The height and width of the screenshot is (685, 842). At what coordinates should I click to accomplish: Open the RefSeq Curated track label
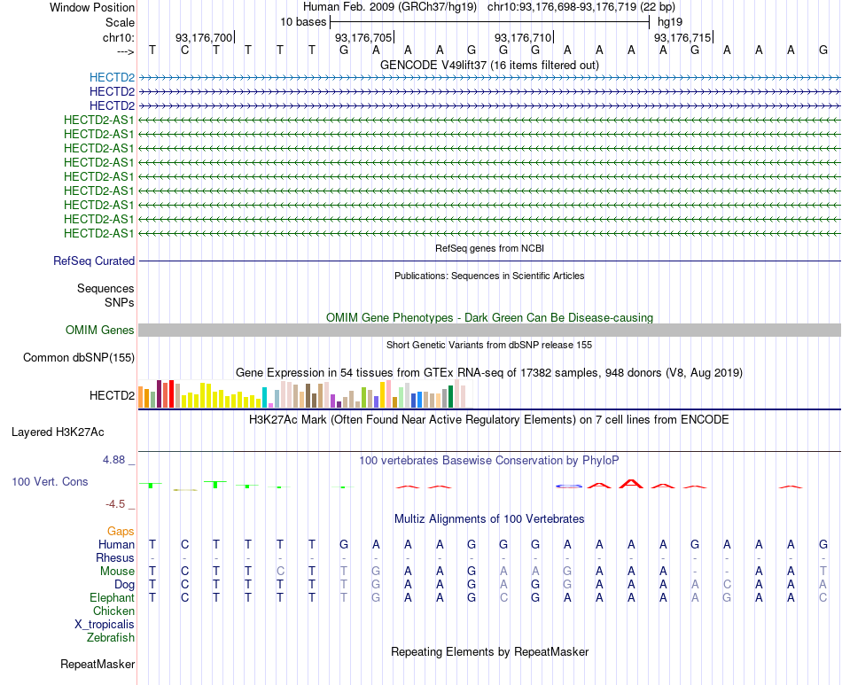[x=94, y=261]
